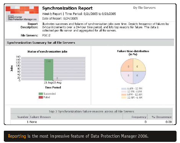Click the System Center Data Protection Manager logo
This screenshot has height=143, width=180.
[22, 13]
